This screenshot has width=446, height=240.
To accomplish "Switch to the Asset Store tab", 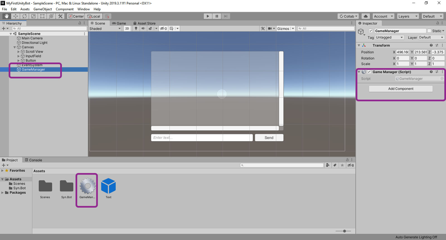I will click(x=144, y=23).
